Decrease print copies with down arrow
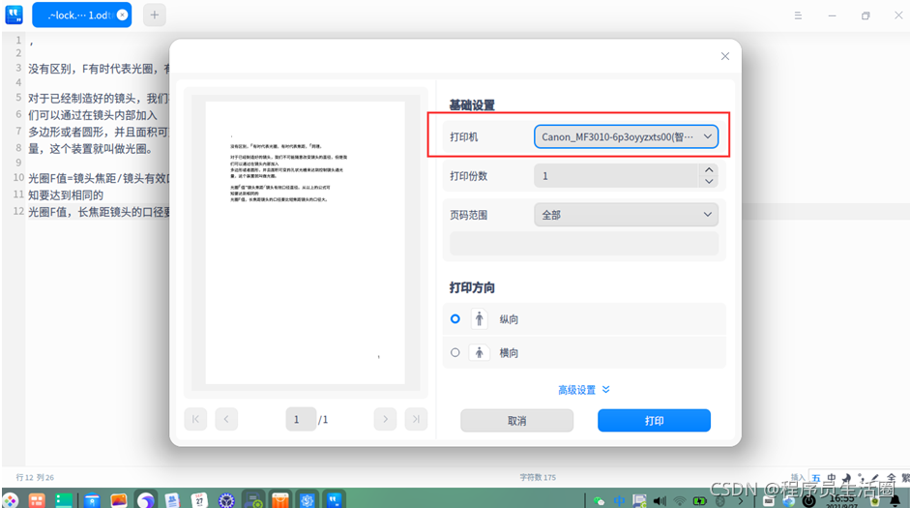This screenshot has width=910, height=508. click(709, 181)
